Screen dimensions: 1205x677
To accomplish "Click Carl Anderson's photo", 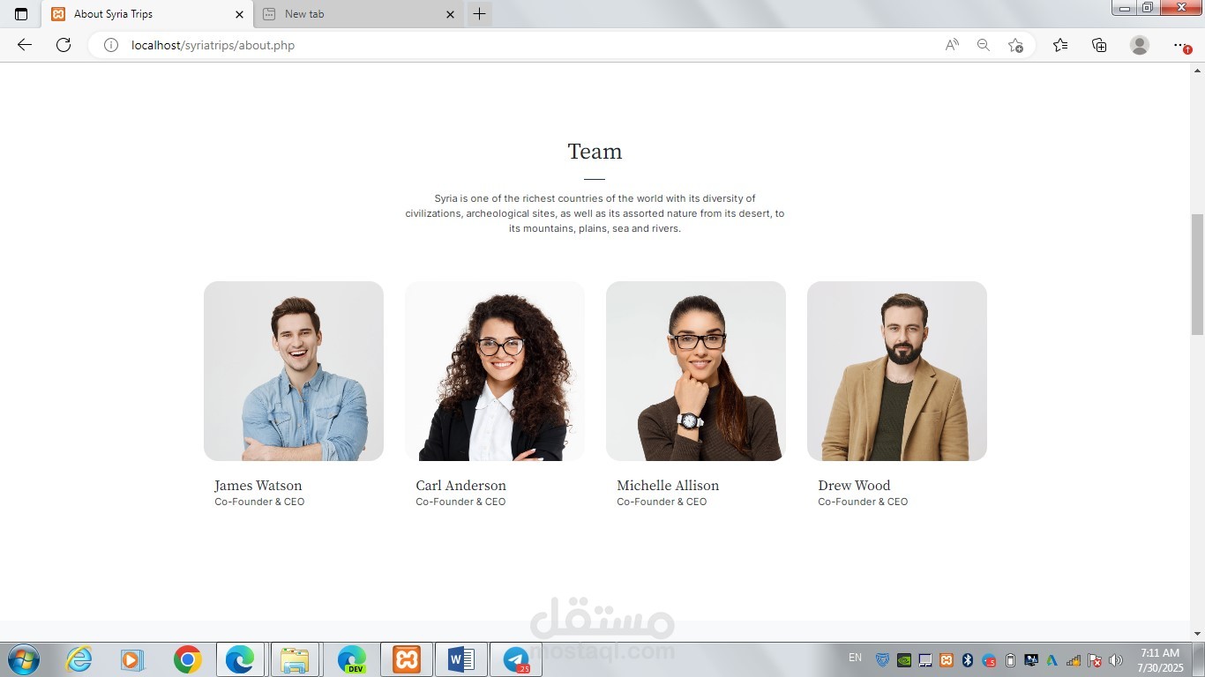I will coord(495,371).
